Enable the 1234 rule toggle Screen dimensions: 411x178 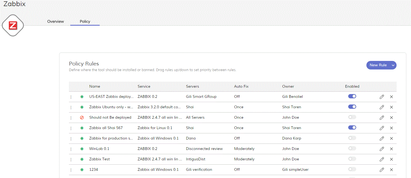click(x=352, y=169)
